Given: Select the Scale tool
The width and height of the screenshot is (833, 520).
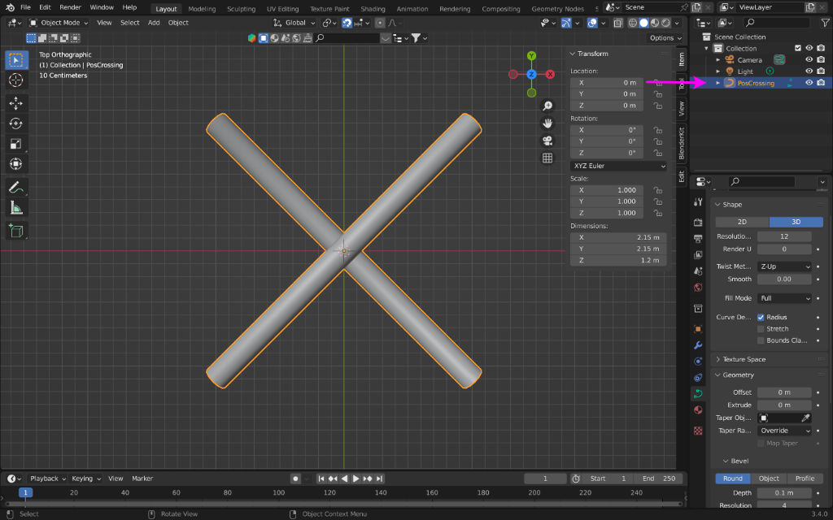Looking at the screenshot, I should tap(16, 144).
